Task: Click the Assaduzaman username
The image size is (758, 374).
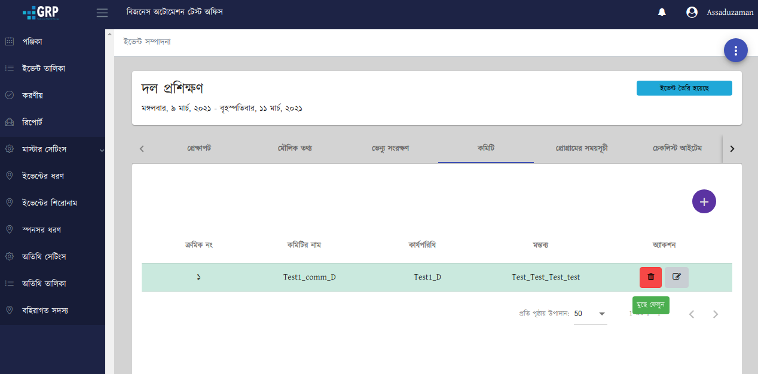Action: 730,13
